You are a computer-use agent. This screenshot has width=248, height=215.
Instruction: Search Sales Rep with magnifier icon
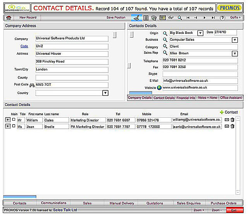point(165,53)
